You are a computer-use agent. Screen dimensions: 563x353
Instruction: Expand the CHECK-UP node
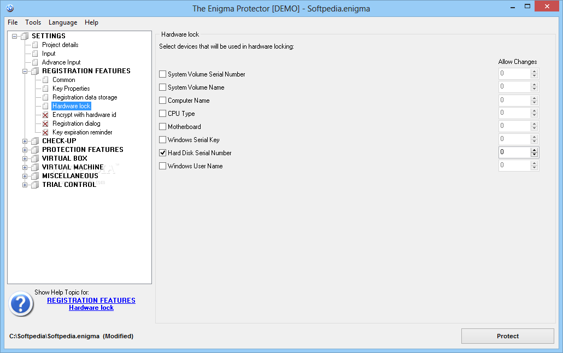click(x=25, y=141)
